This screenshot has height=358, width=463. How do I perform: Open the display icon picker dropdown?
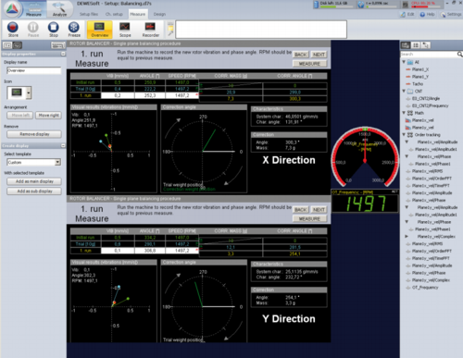(x=29, y=93)
